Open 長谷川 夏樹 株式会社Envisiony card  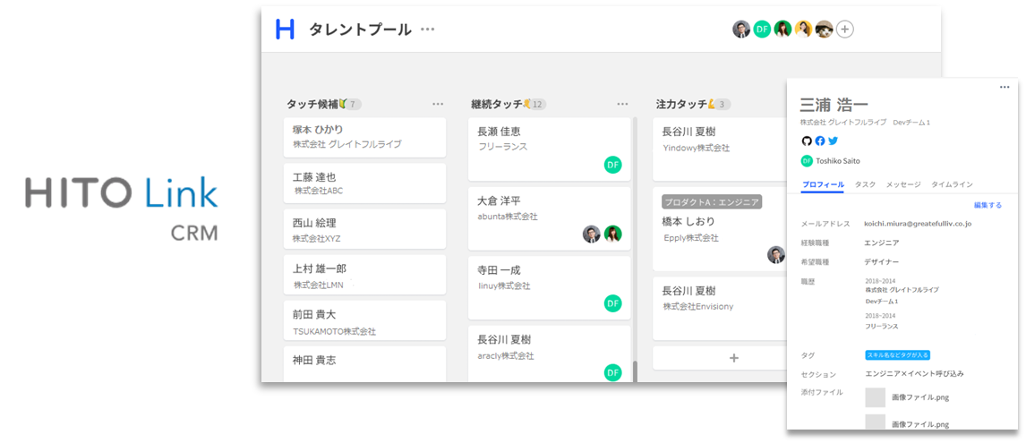pyautogui.click(x=721, y=308)
